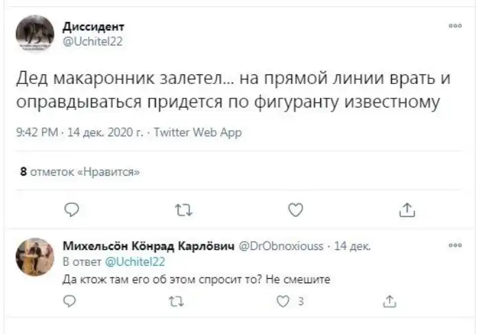Open more options on the reply tweet
This screenshot has width=482, height=334.
pyautogui.click(x=454, y=244)
